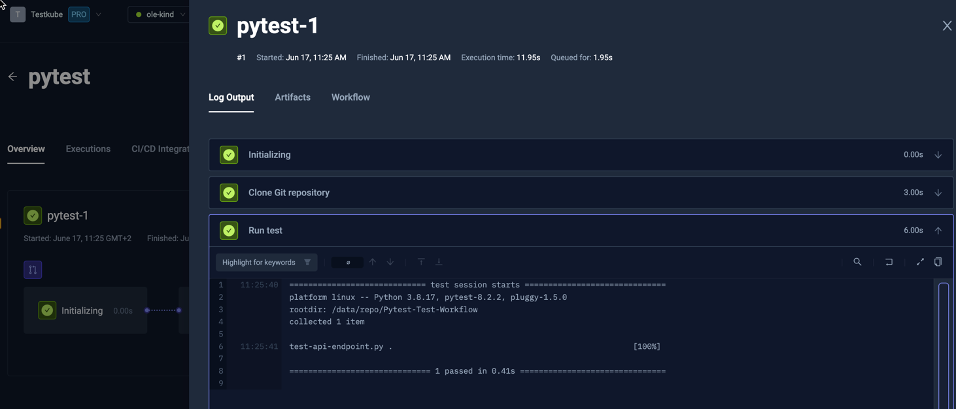Image resolution: width=956 pixels, height=409 pixels.
Task: Switch to the Artifacts tab
Action: (x=292, y=97)
